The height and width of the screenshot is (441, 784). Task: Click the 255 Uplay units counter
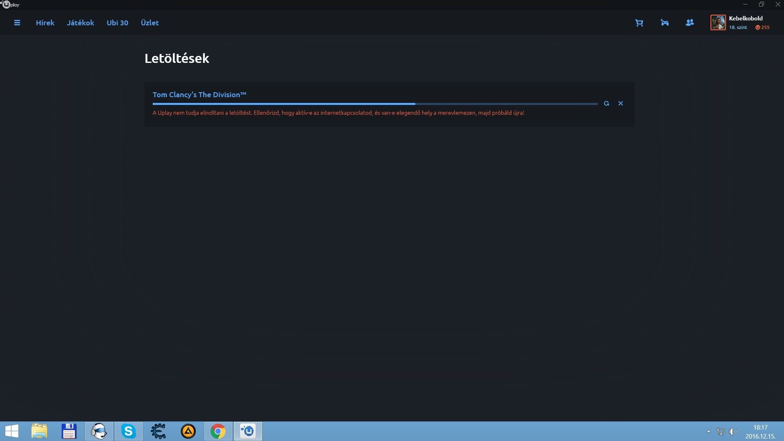pos(762,27)
